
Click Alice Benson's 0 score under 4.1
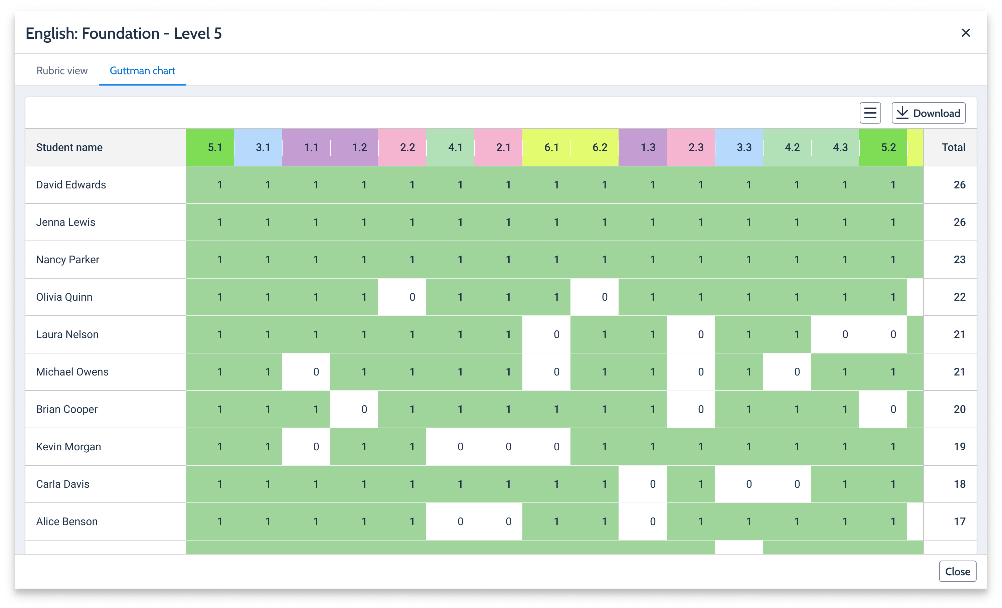(450, 521)
